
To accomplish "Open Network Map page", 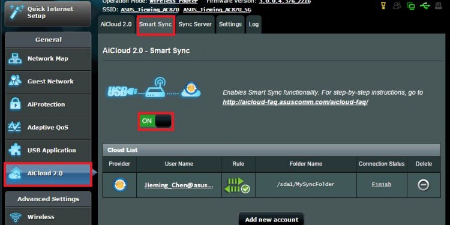I will tap(48, 59).
